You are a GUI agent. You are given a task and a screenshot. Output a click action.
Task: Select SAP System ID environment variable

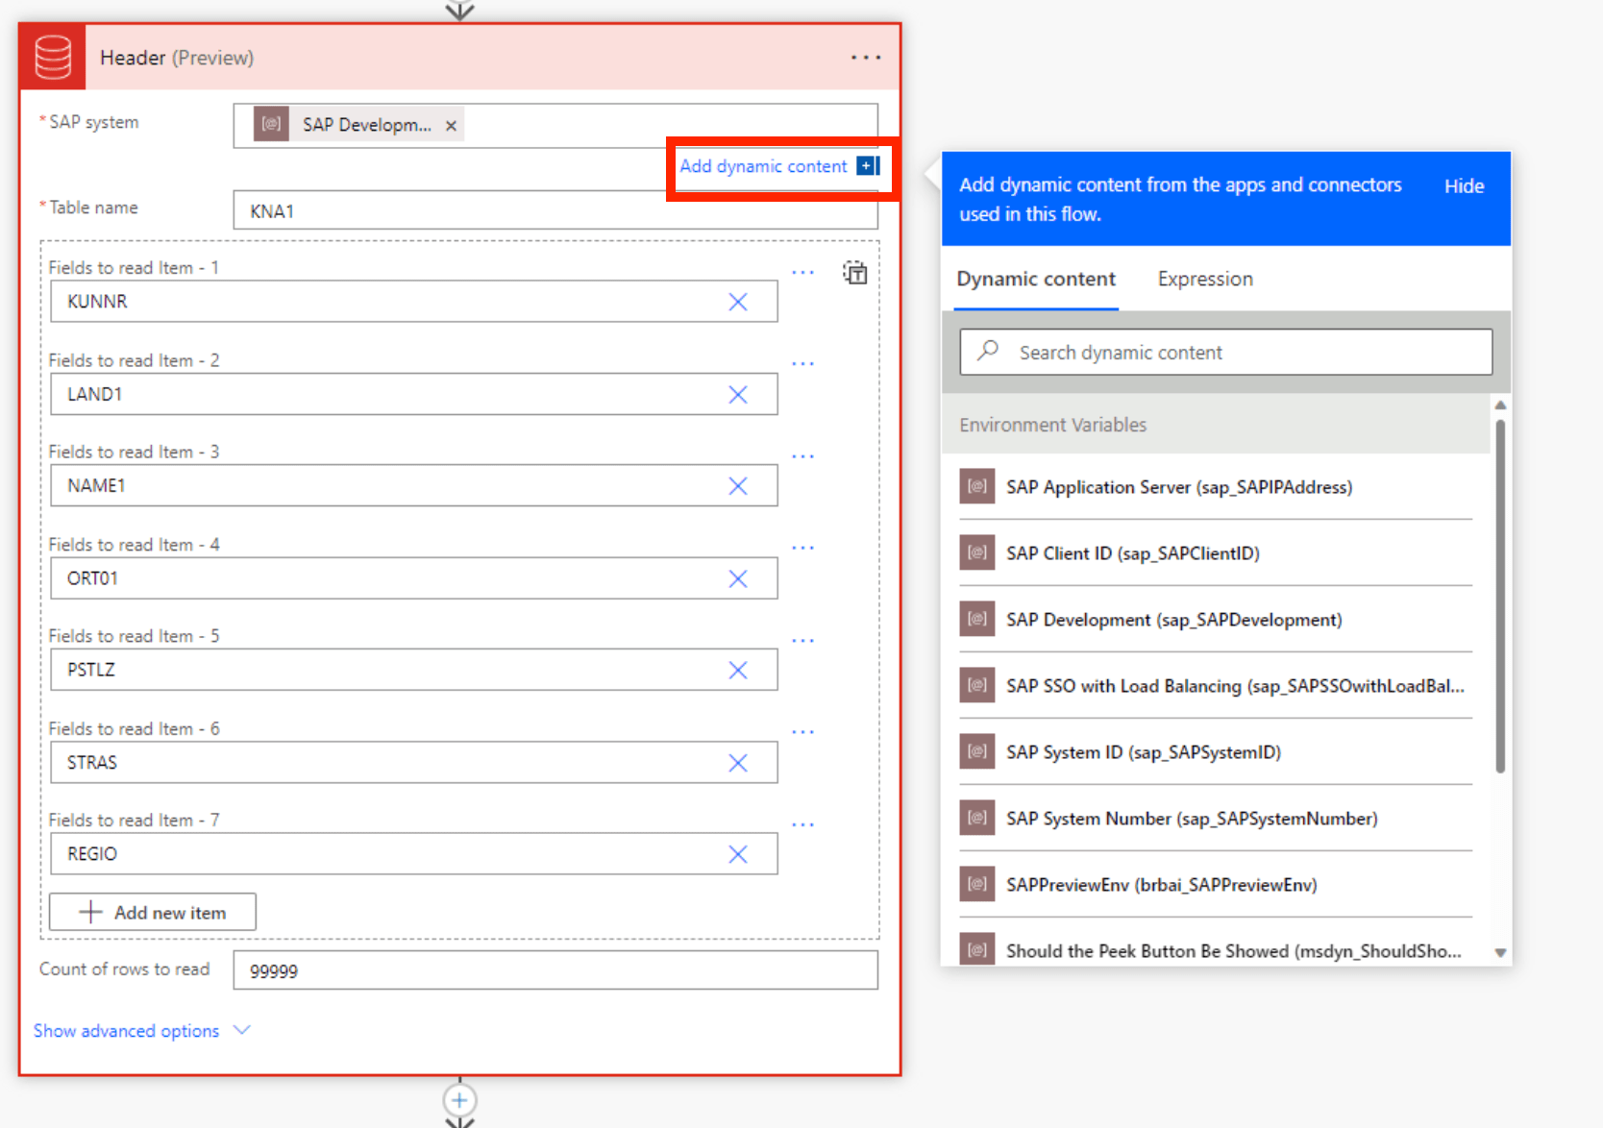point(1142,752)
